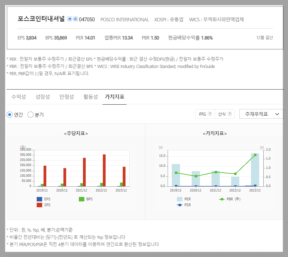Select the 분기 radio button
This screenshot has height=257, width=288.
pyautogui.click(x=31, y=115)
